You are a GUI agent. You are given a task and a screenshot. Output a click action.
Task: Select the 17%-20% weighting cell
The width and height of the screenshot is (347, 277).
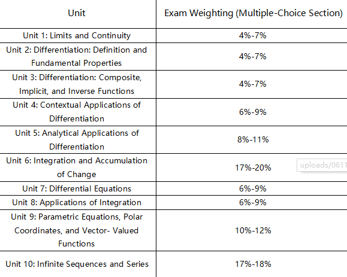(253, 168)
